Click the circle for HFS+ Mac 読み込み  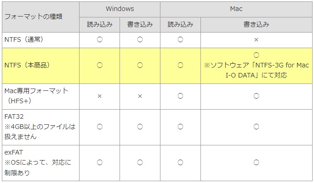point(180,96)
